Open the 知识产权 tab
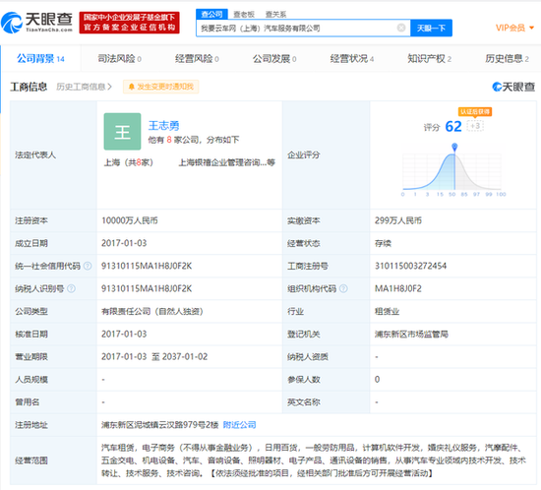Screen dimensions: 541x490 coord(429,59)
